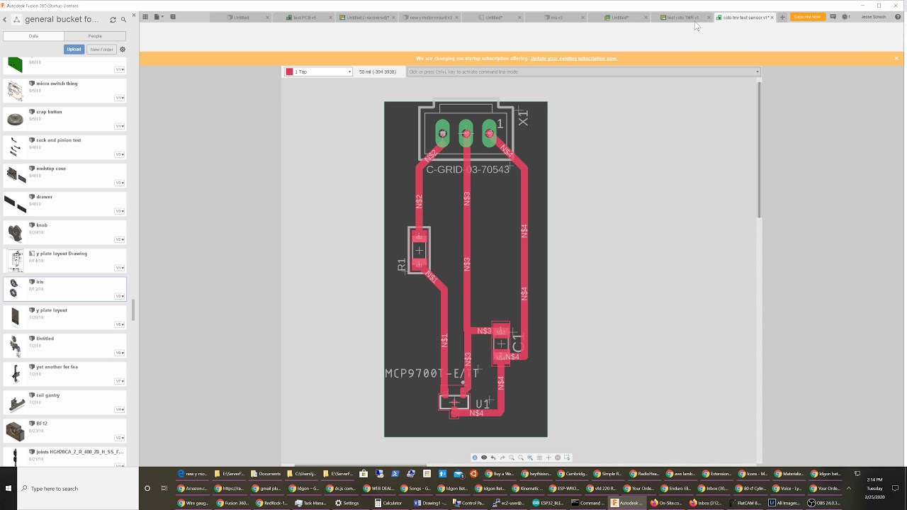This screenshot has height=510, width=907.
Task: Expand the command line history dropdown
Action: click(x=757, y=72)
